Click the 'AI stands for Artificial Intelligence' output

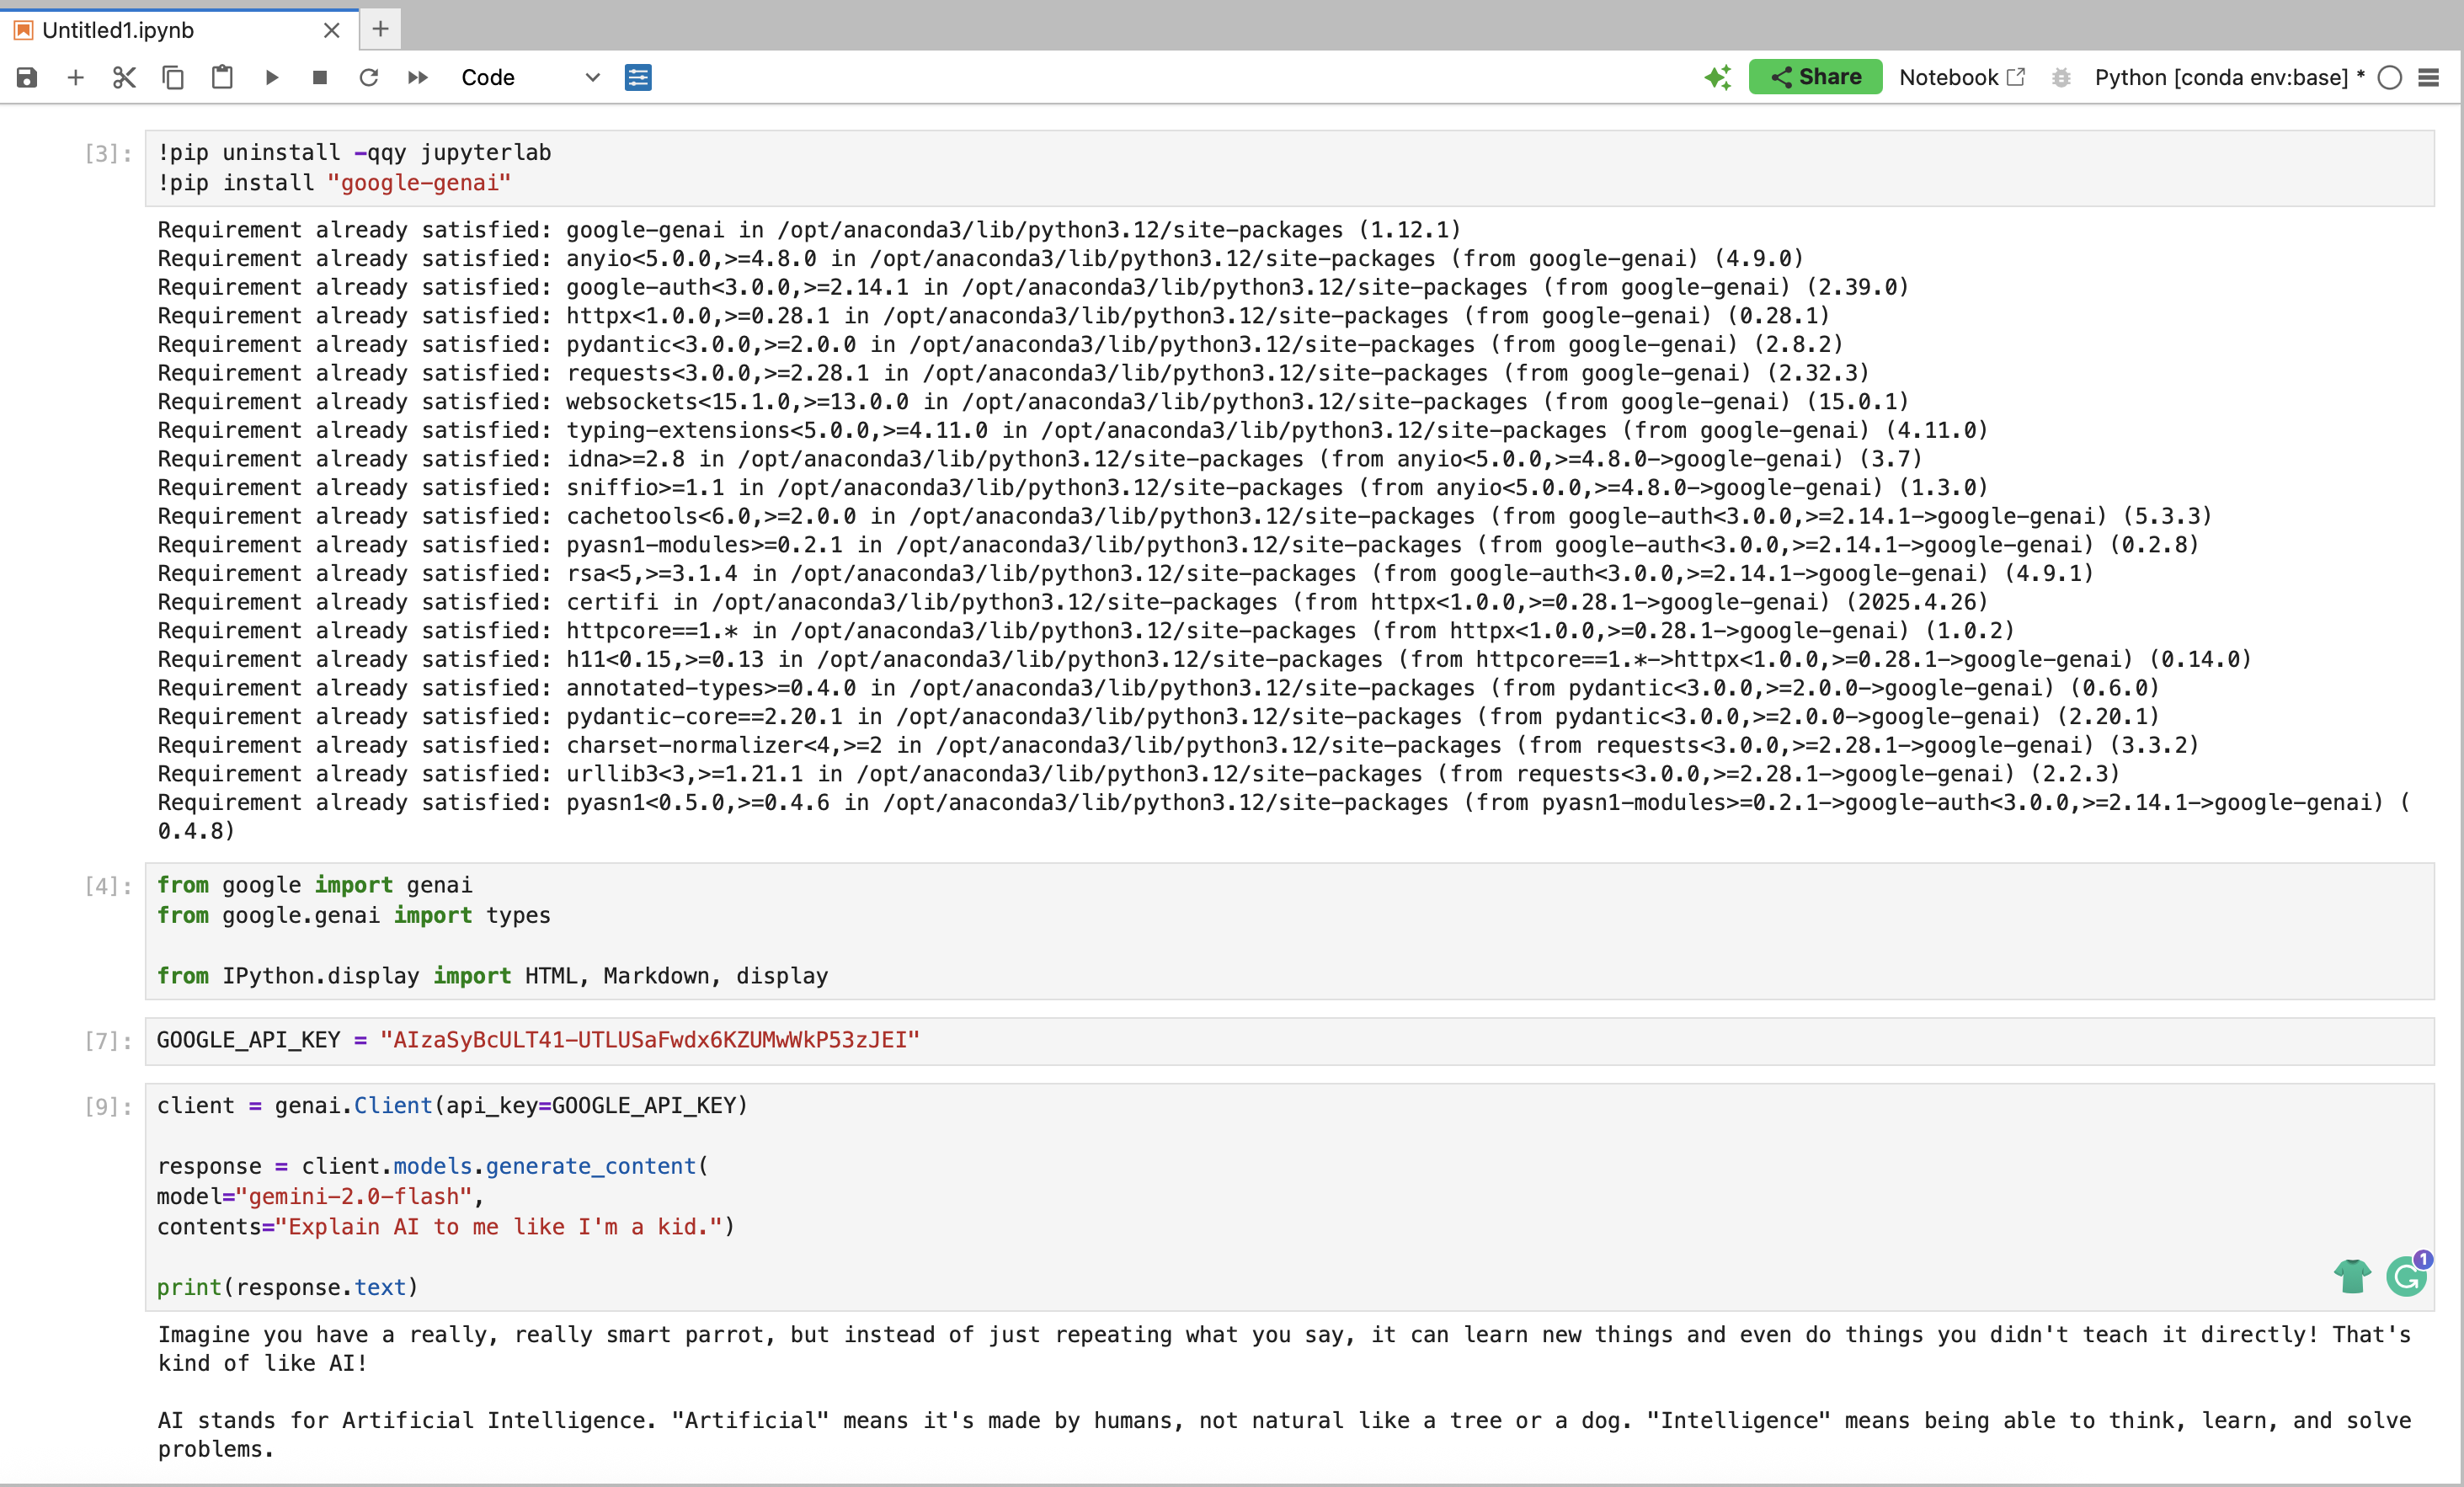click(x=1284, y=1435)
